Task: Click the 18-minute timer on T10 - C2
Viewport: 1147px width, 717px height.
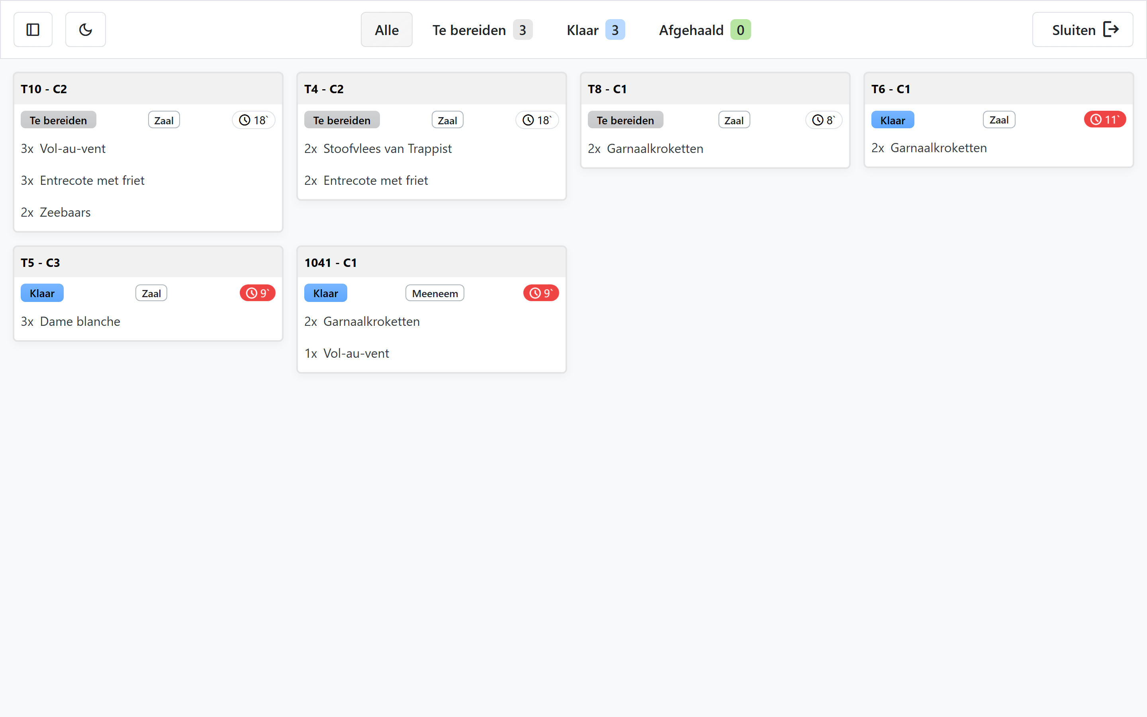Action: [x=254, y=120]
